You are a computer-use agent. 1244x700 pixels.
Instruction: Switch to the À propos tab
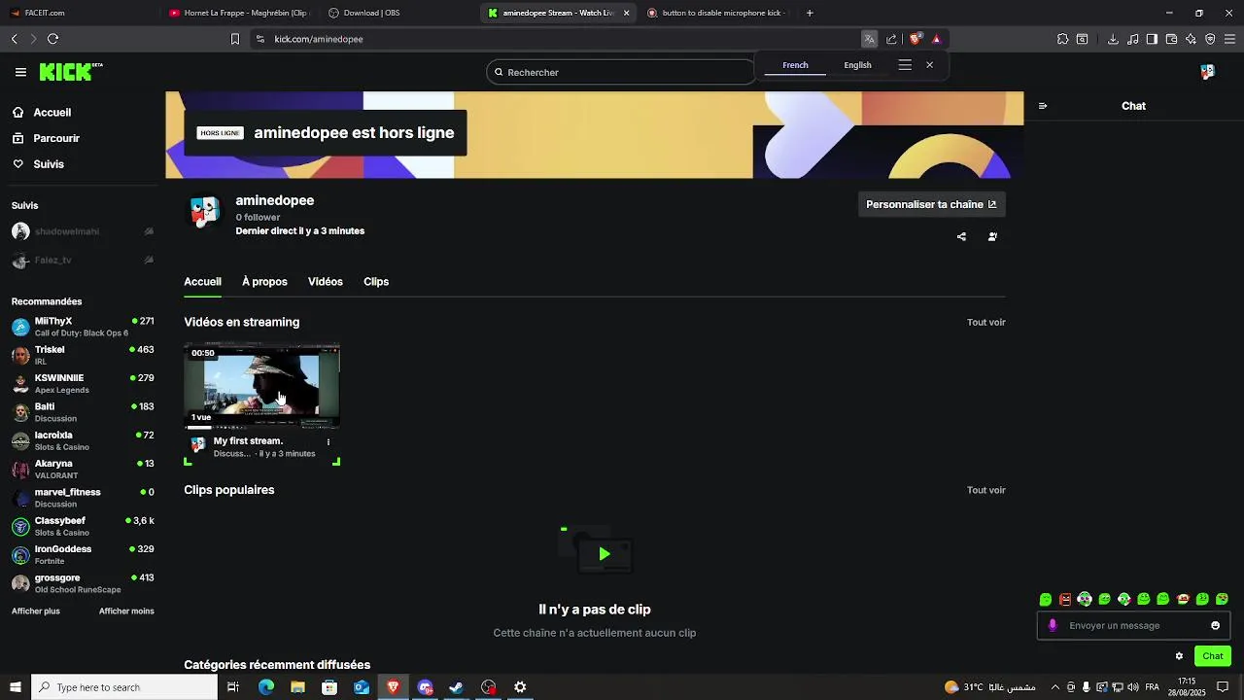pyautogui.click(x=264, y=282)
